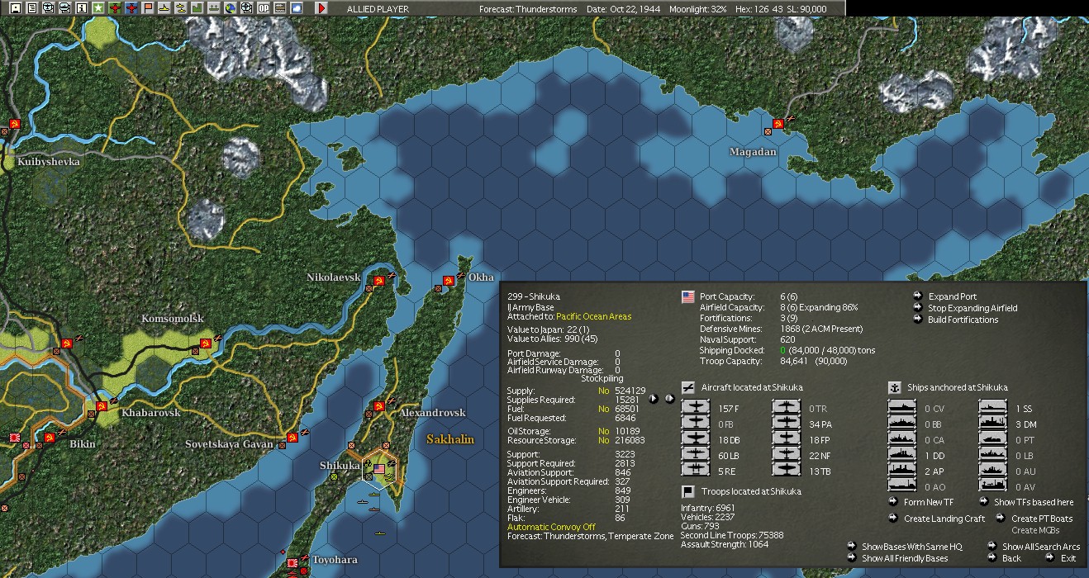Image resolution: width=1089 pixels, height=578 pixels.
Task: Select the Khabarovsk base on map
Action: click(101, 405)
